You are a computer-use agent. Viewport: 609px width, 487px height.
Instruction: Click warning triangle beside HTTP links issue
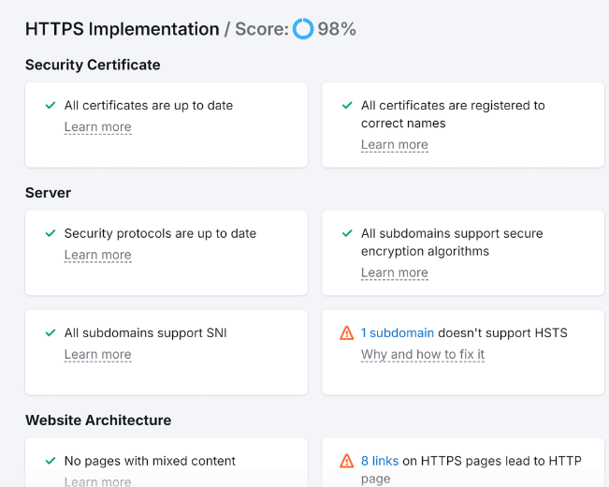click(347, 461)
